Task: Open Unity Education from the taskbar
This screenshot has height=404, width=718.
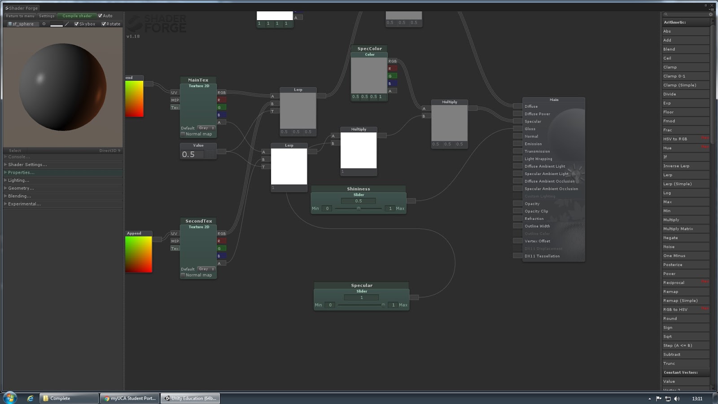Action: 190,398
